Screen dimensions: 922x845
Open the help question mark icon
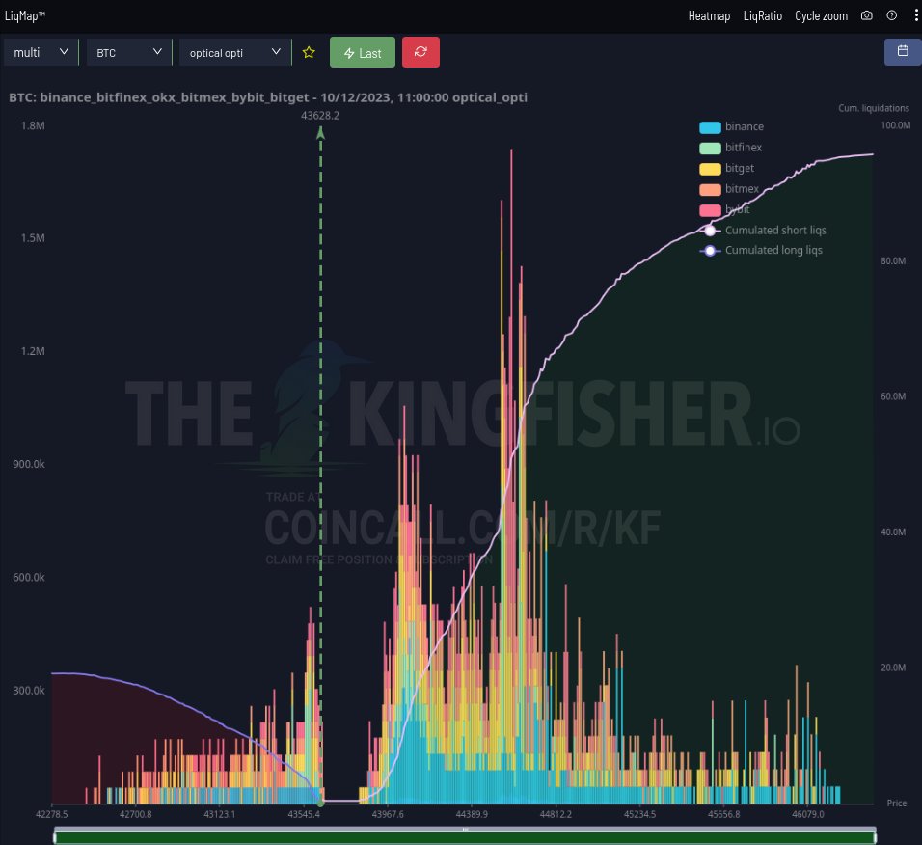tap(892, 15)
